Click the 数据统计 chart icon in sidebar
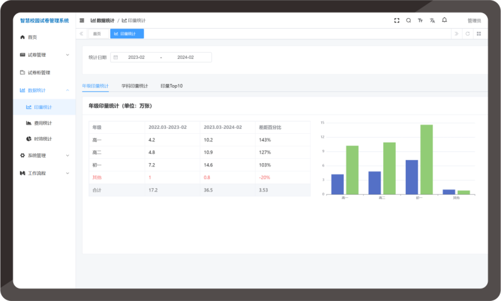The width and height of the screenshot is (501, 301). pyautogui.click(x=23, y=90)
